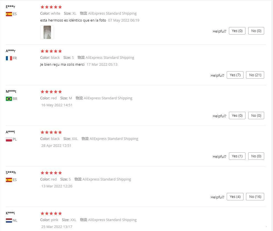
Task: Vote No (0) on E***r's review
Action: [x=256, y=31]
